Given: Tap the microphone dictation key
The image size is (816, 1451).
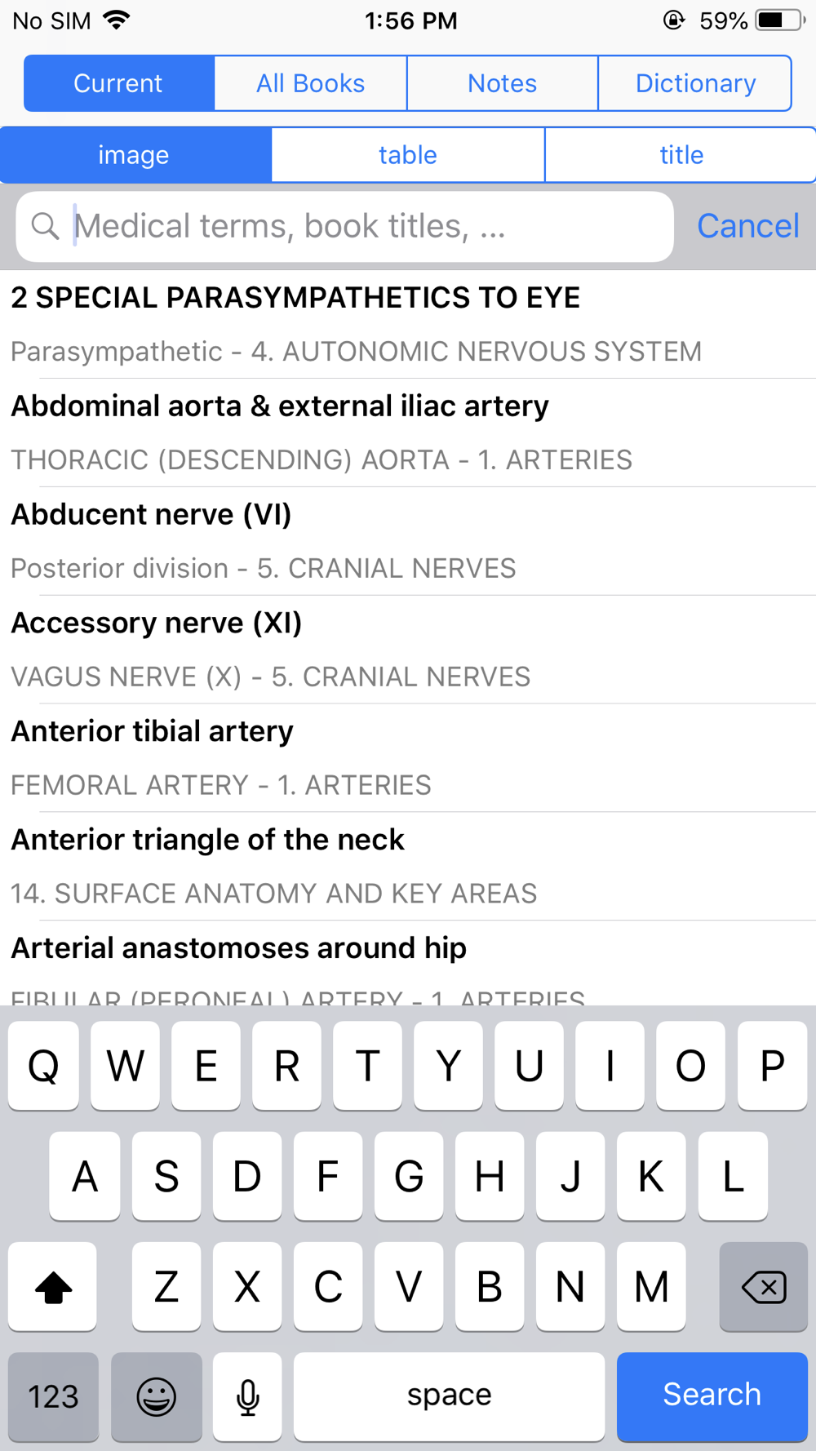Looking at the screenshot, I should (x=247, y=1396).
